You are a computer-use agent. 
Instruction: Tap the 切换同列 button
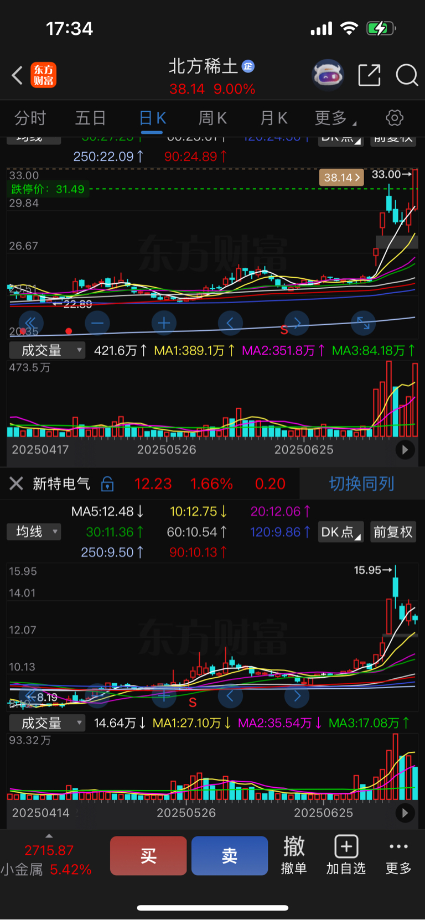pos(362,484)
